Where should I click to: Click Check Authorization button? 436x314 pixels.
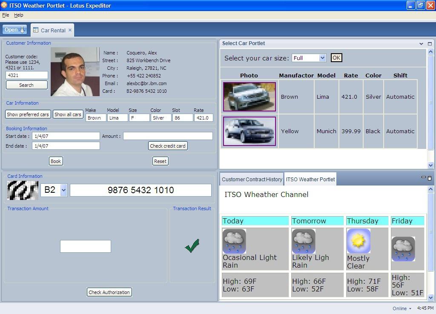pyautogui.click(x=109, y=292)
